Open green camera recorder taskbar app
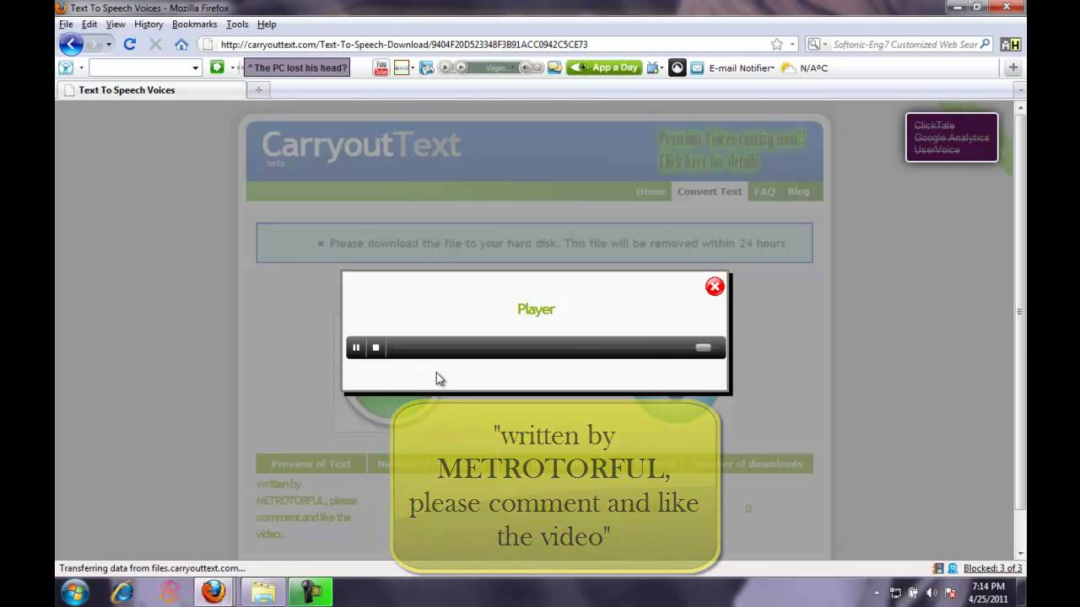The image size is (1080, 607). click(310, 592)
